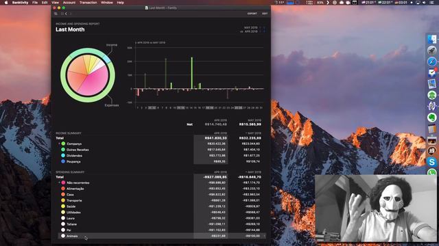Open the Edit menu
The width and height of the screenshot is (439, 246).
(45, 3)
